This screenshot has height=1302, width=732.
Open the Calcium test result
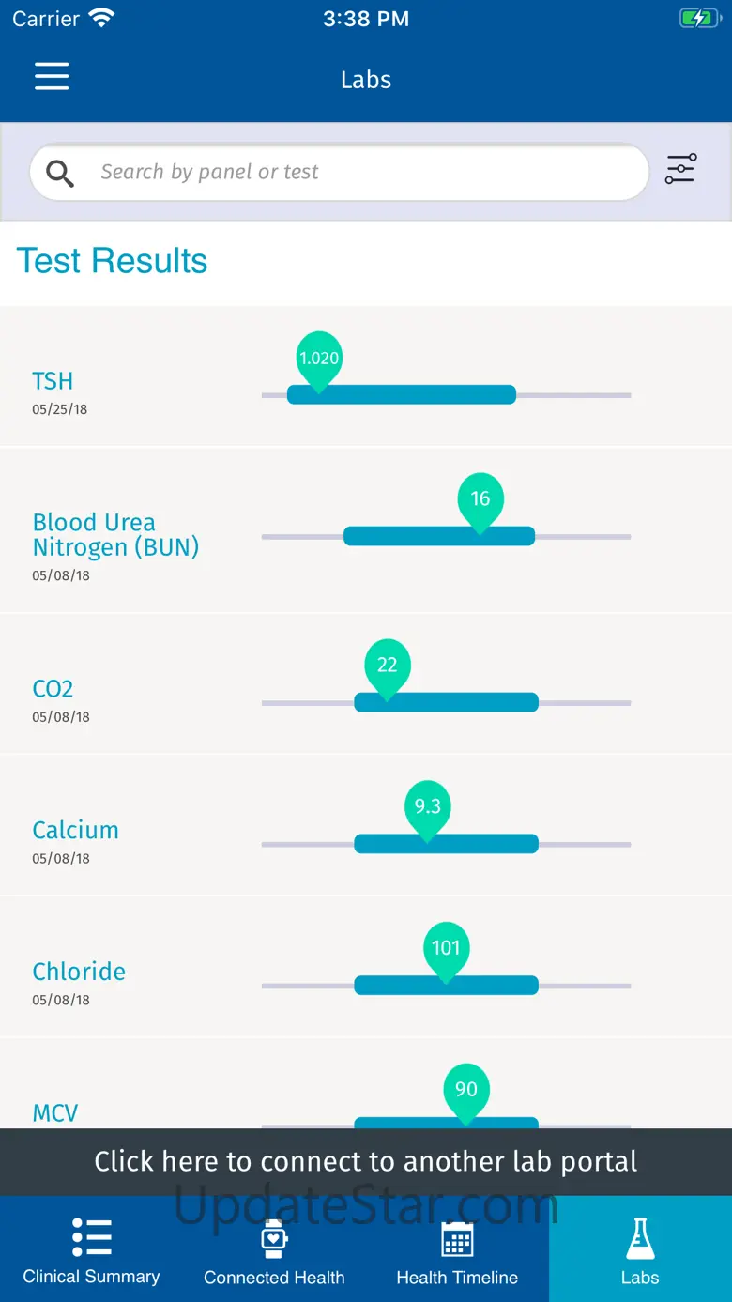366,825
